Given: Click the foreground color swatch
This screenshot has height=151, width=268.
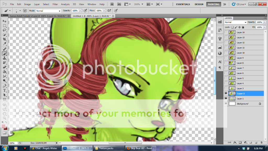Looking at the screenshot, I should click(x=4, y=126).
